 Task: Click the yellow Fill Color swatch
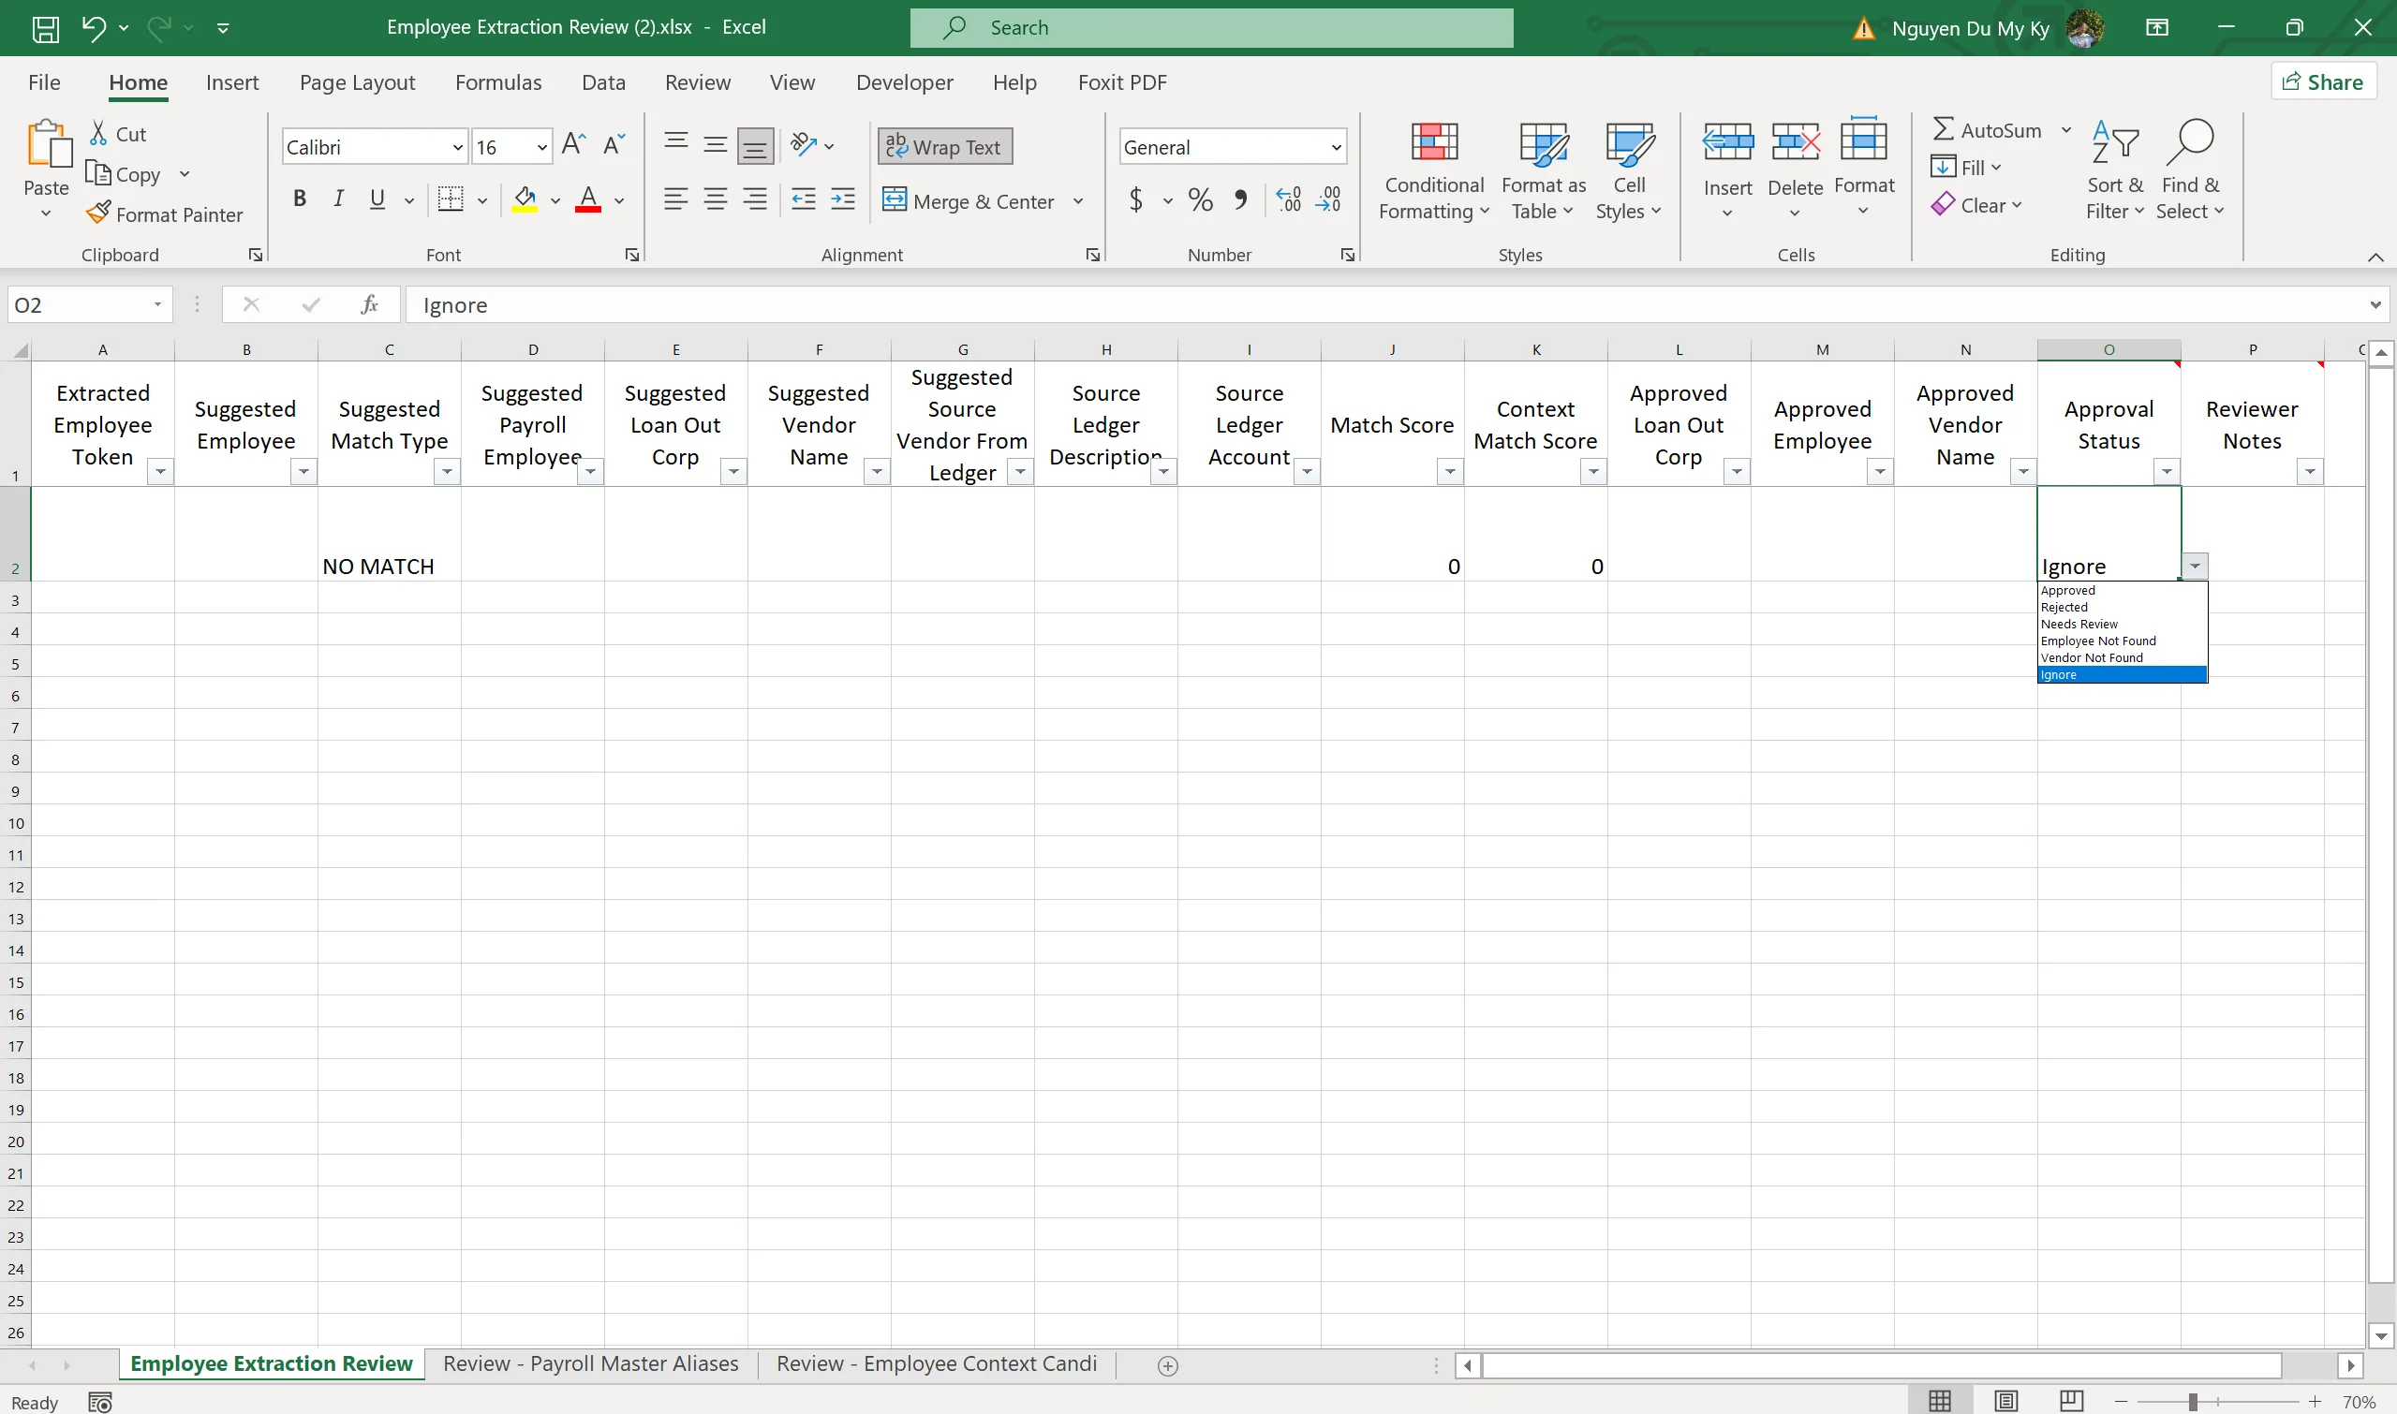[525, 199]
